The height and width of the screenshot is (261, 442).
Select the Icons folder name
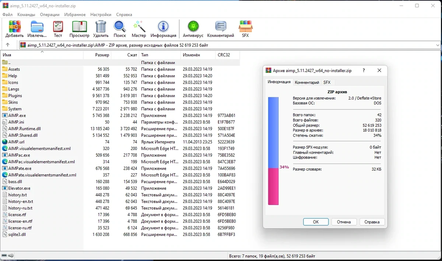pos(13,82)
